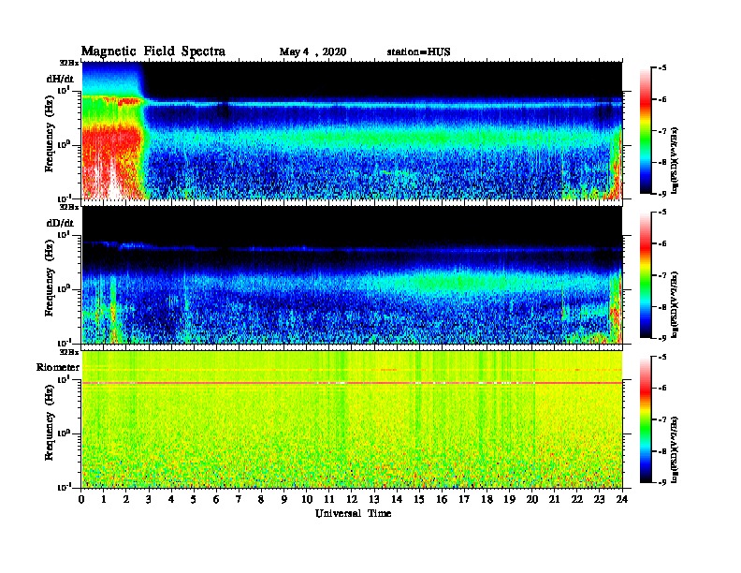
Task: Click the "15" hour tick label
Action: pos(419,500)
